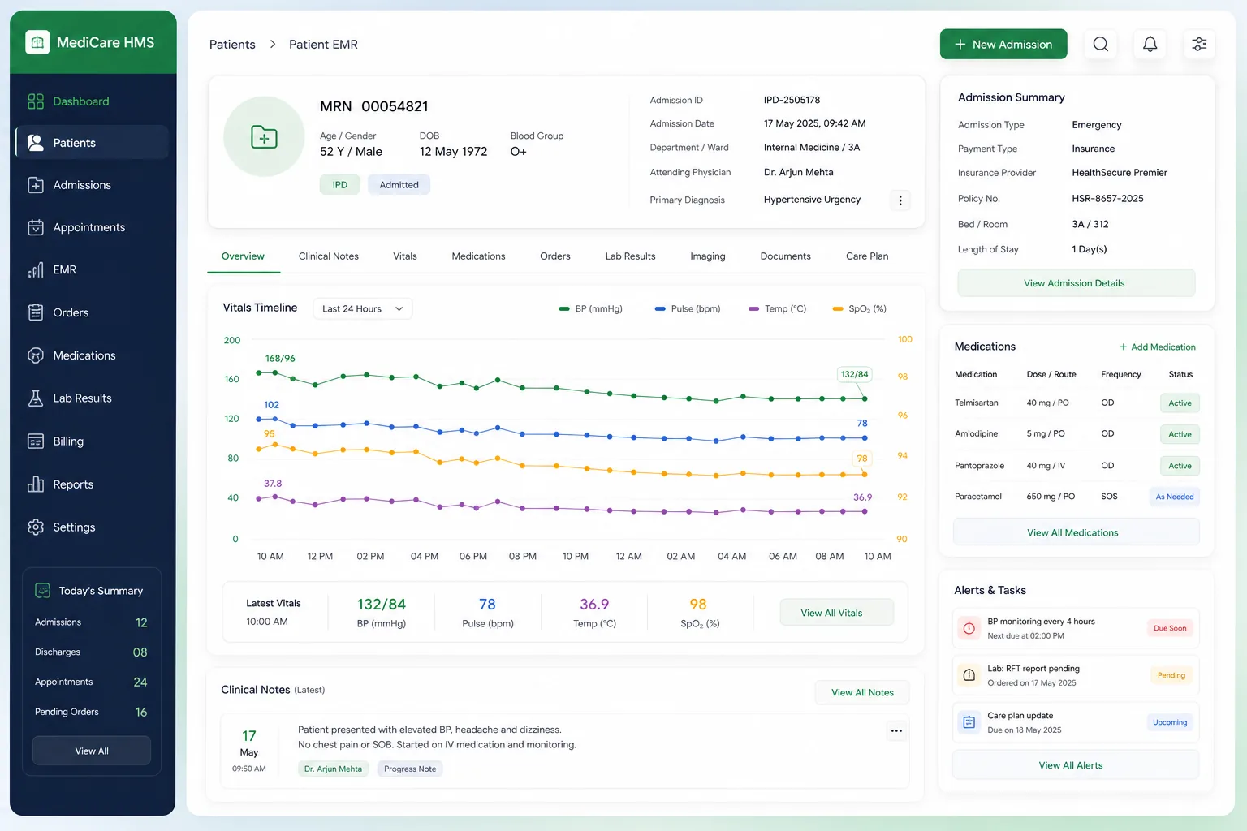The image size is (1247, 831).
Task: Click the RFT report pending alert icon
Action: 969,675
